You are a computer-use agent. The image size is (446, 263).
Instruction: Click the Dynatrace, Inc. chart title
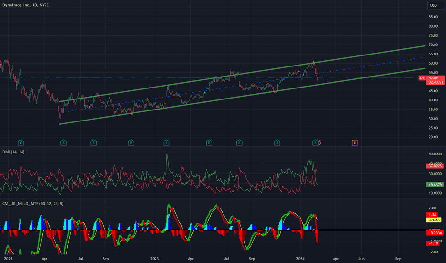25,5
